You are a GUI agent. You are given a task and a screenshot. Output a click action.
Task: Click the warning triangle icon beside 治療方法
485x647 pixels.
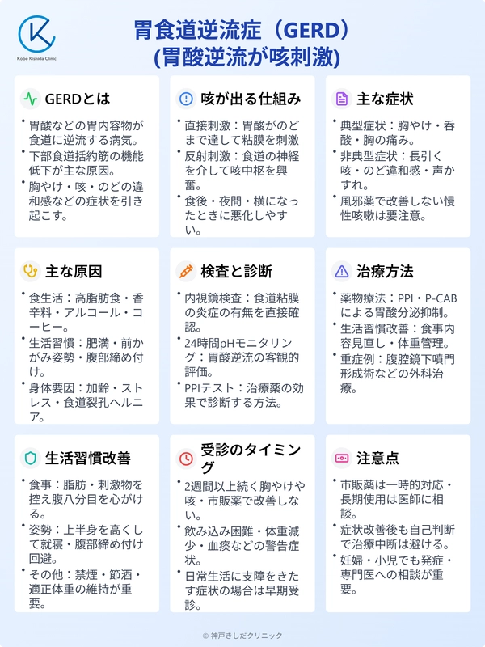tap(342, 271)
